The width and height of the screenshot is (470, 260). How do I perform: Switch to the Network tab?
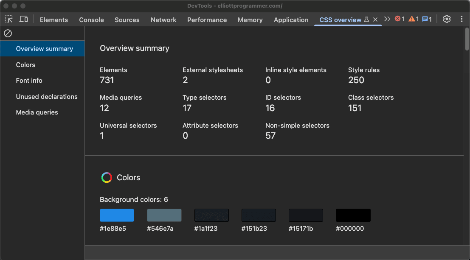coord(163,20)
